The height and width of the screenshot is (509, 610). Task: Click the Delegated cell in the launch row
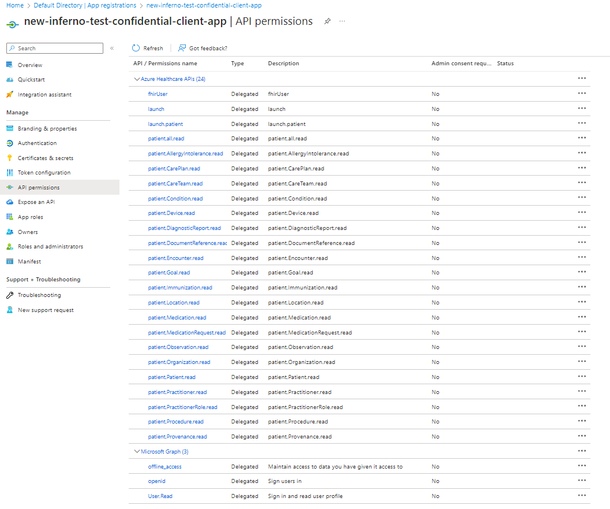point(244,109)
